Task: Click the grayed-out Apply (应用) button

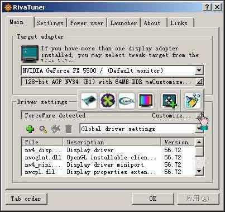Action: coord(198,199)
